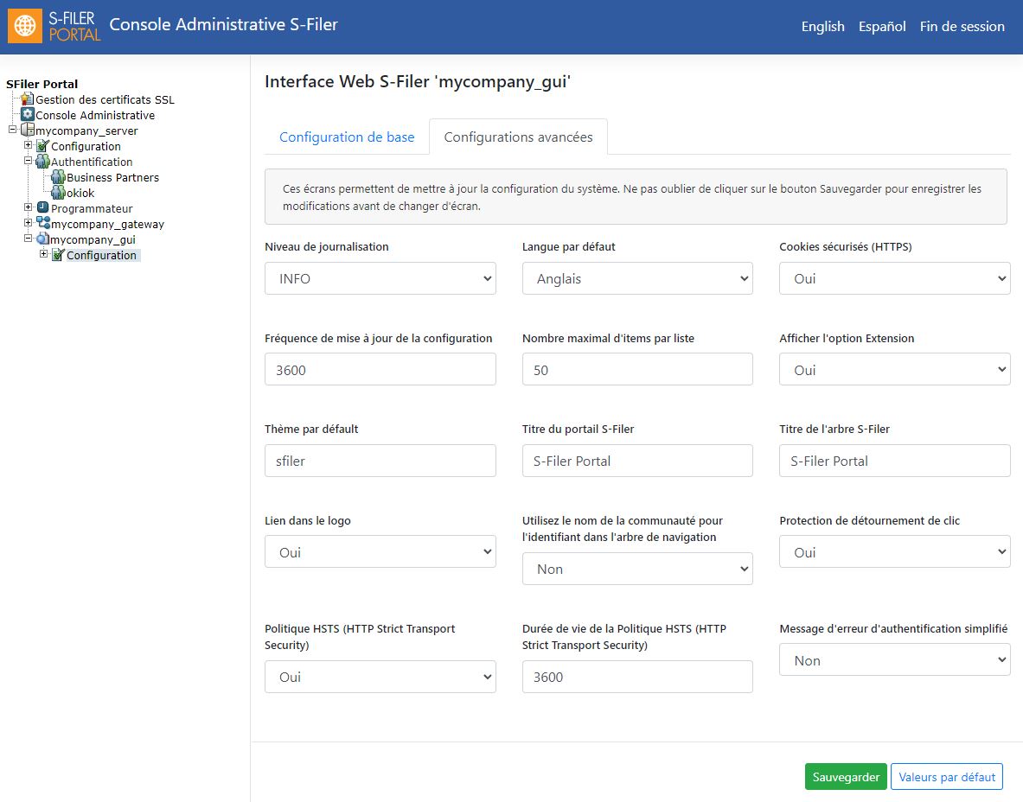The height and width of the screenshot is (802, 1023).
Task: Click the Titre de l'arbre S-Filer field
Action: click(x=894, y=461)
